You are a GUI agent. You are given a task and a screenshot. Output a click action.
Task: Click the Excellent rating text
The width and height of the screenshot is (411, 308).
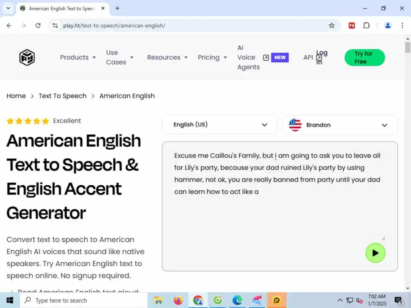67,121
